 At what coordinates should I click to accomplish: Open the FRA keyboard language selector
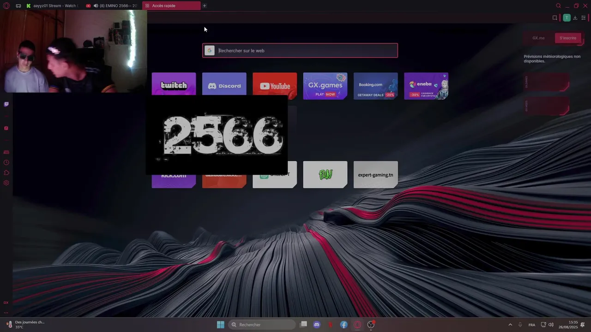point(532,325)
